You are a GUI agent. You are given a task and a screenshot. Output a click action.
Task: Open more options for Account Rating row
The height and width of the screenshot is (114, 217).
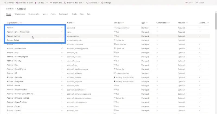pos(62,40)
